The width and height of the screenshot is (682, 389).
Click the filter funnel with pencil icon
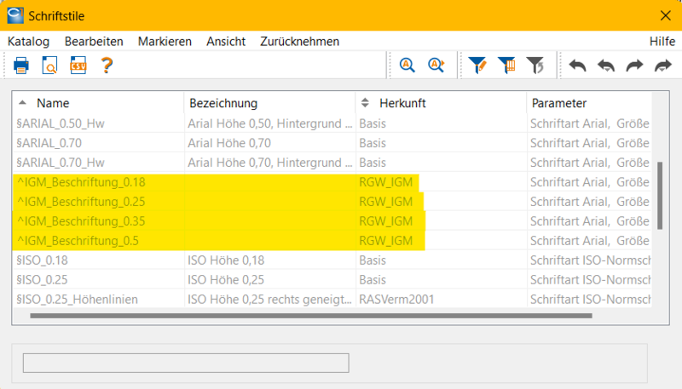(x=477, y=66)
